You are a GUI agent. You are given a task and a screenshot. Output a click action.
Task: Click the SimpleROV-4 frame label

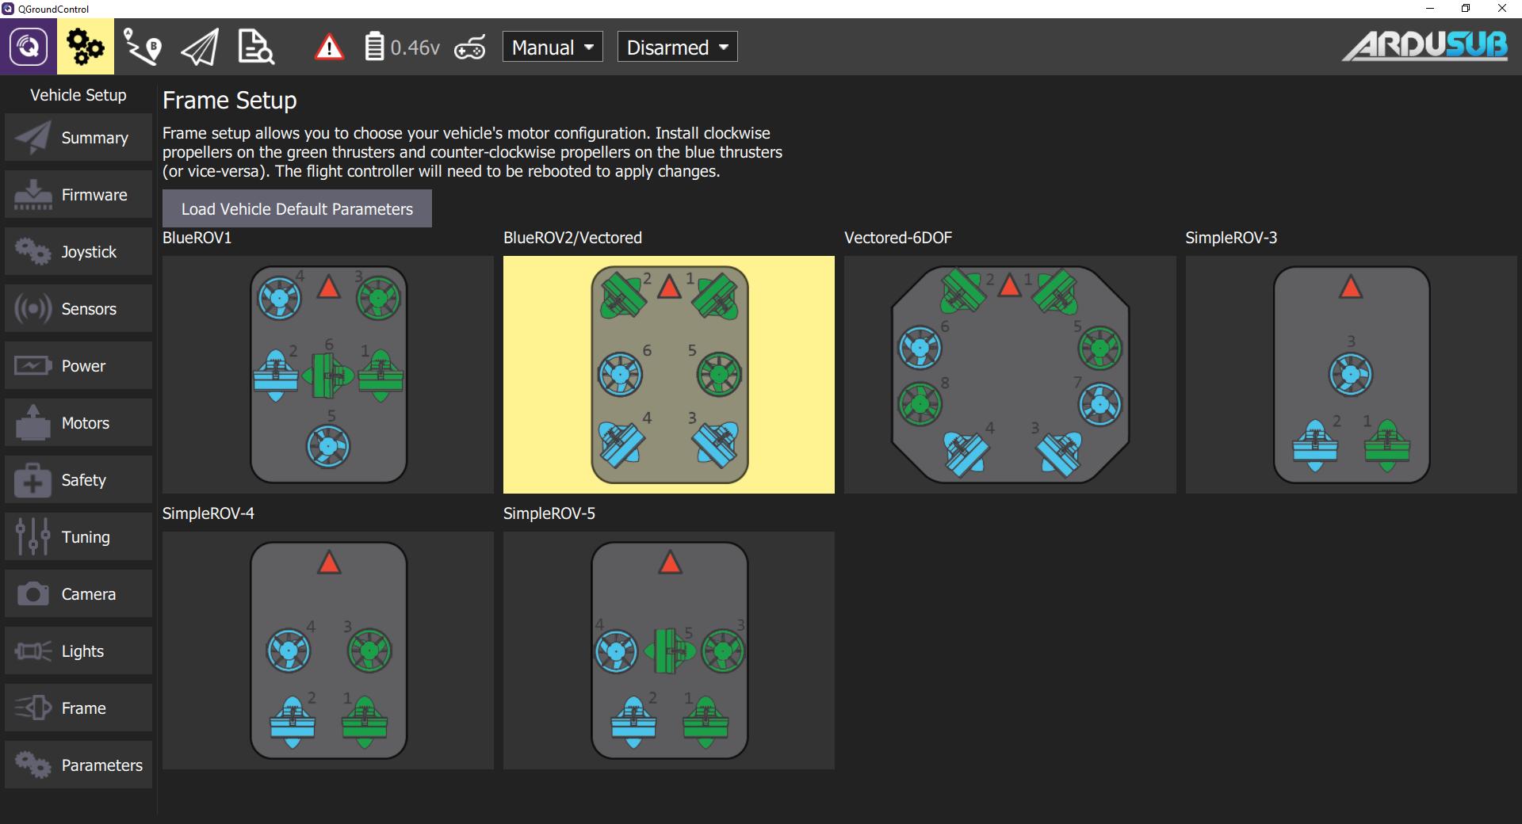[208, 513]
